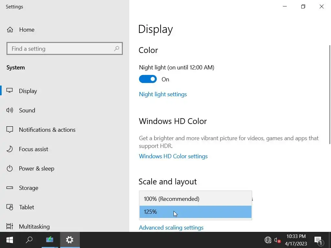Open network globe icon in system tray

pos(268,240)
